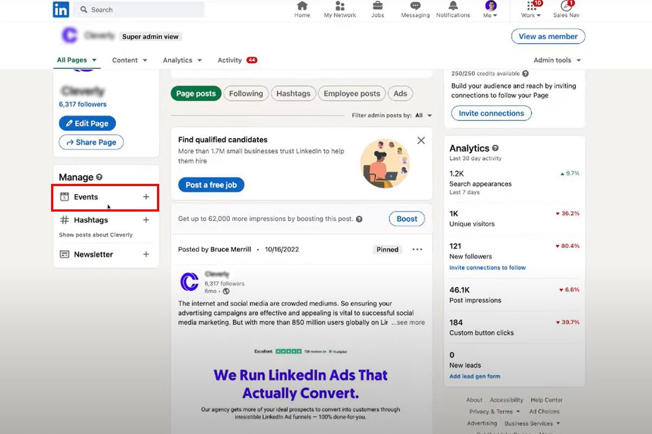652x434 pixels.
Task: Click the company logo in header
Action: pyautogui.click(x=69, y=36)
